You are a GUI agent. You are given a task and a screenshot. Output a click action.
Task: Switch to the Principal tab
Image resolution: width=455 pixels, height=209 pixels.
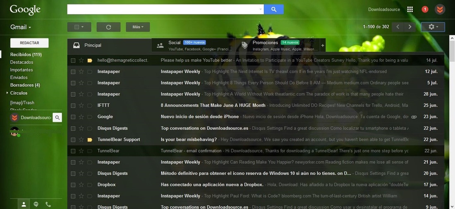pos(109,45)
